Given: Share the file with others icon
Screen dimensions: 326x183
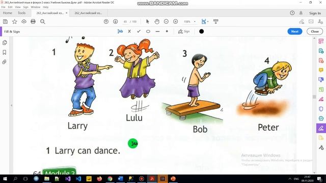Looking at the screenshot, I should pyautogui.click(x=320, y=21).
